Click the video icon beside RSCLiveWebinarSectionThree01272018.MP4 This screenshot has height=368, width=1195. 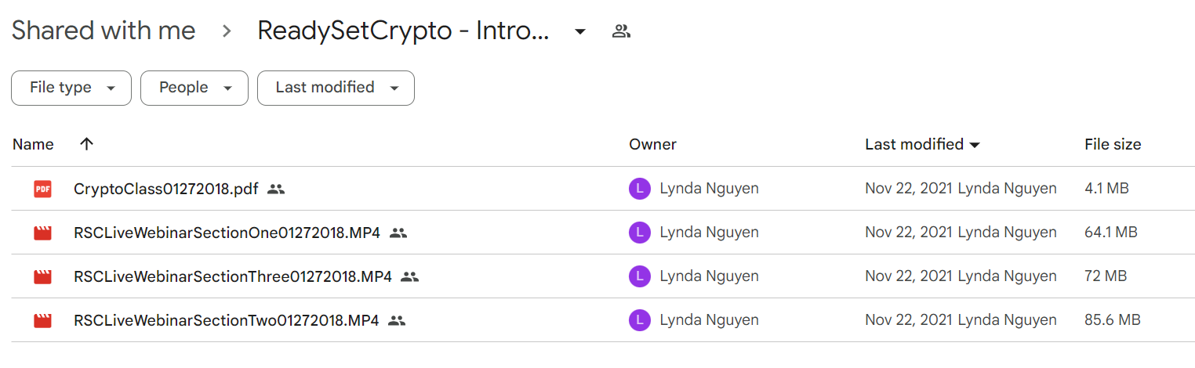[x=42, y=276]
